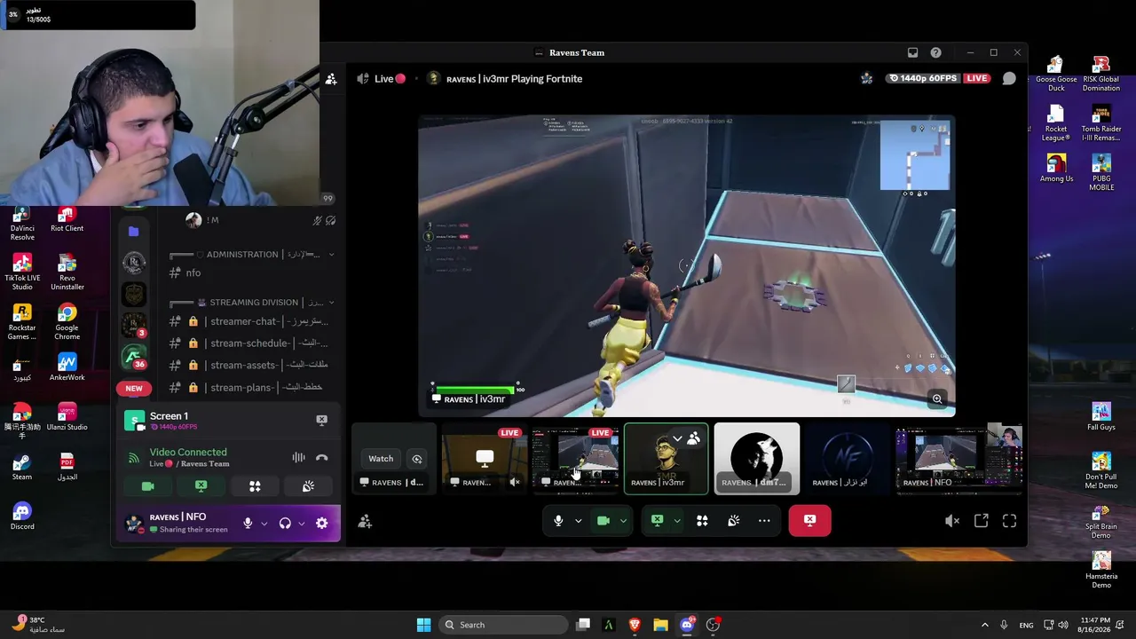1136x639 pixels.
Task: Open the Windows Start menu
Action: tap(423, 625)
